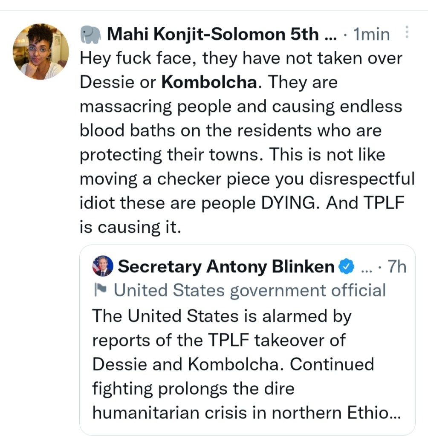Tap Mahi Konjit-Solomon's profile photo

[41, 52]
